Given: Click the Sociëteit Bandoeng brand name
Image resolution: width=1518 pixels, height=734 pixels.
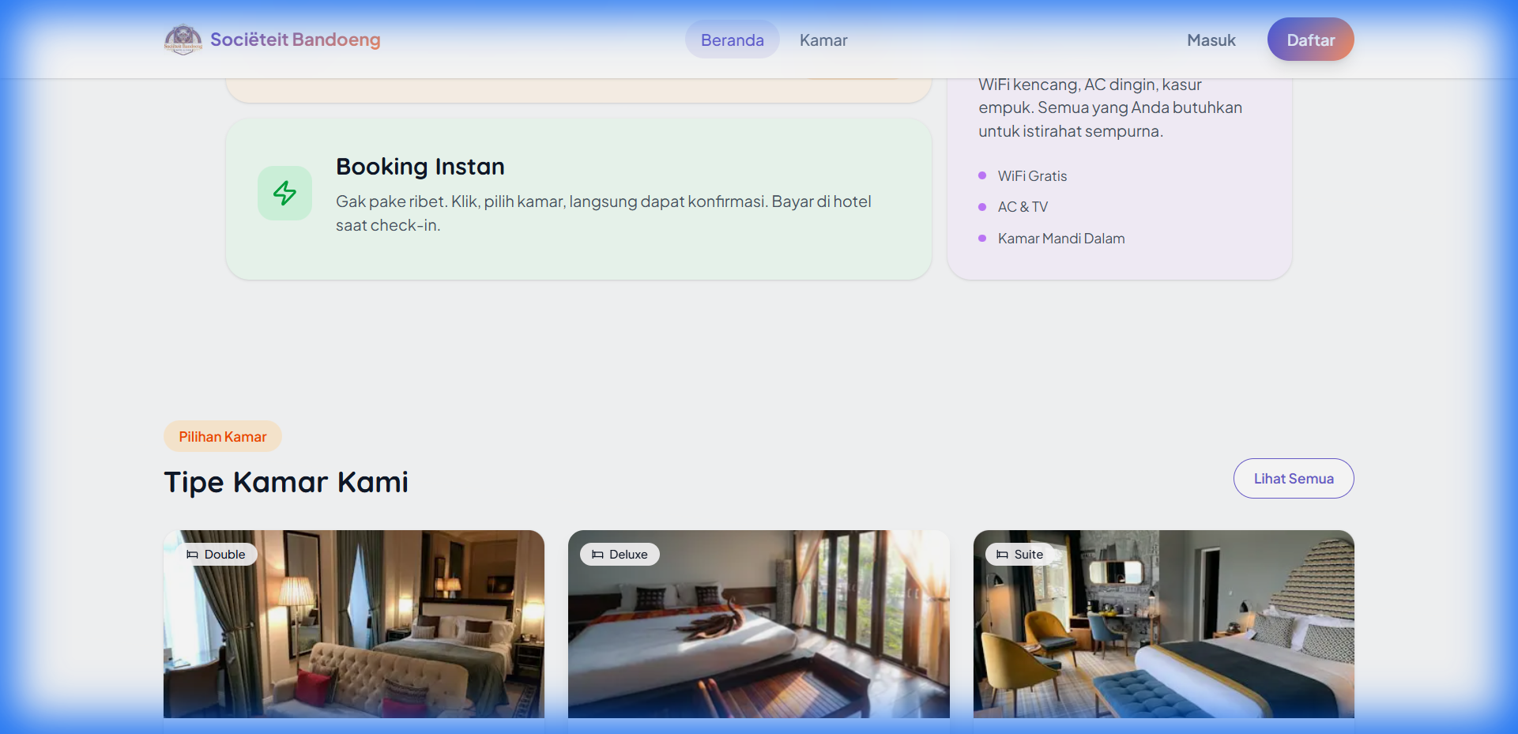Looking at the screenshot, I should tap(295, 40).
